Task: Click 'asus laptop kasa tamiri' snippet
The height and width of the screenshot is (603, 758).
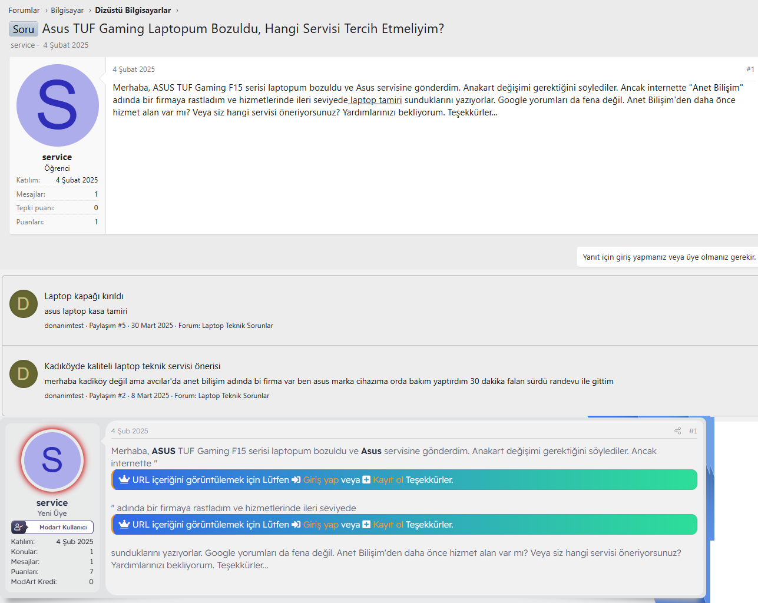Action: coord(86,312)
